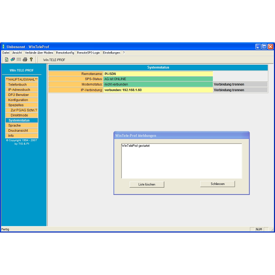The image size is (275, 275).
Task: Go to **HAUPTAUSWAHL** in the sidebar
Action: [22, 79]
